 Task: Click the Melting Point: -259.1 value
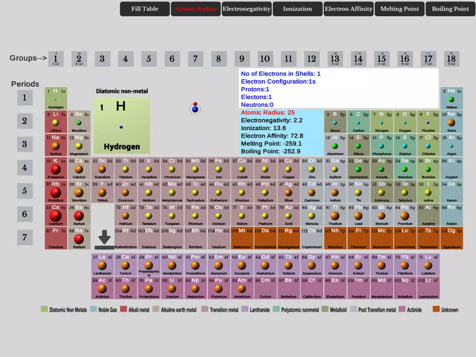point(272,144)
